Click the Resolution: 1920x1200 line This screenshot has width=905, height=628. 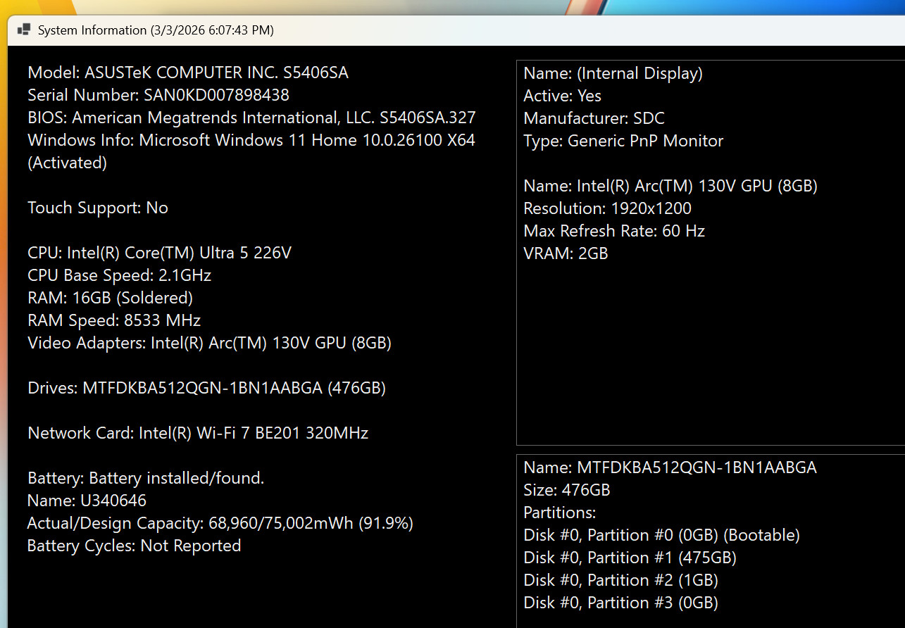(x=608, y=208)
